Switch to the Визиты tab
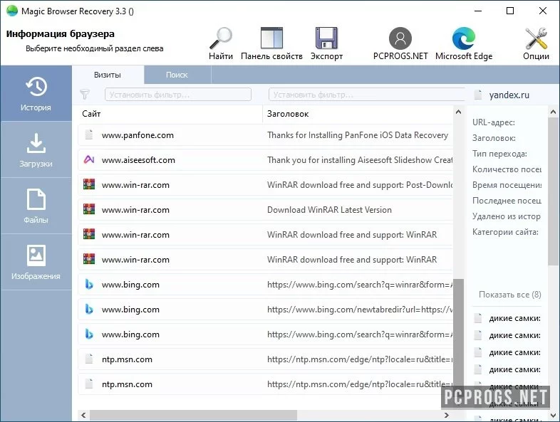This screenshot has width=560, height=422. click(108, 75)
